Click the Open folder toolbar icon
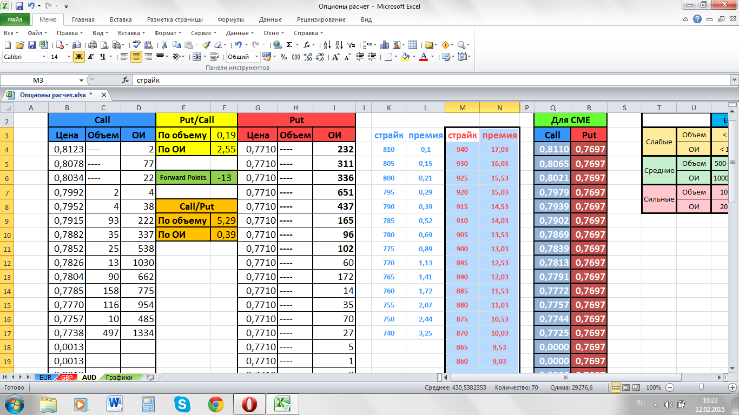Screen dimensions: 739x415 pos(19,45)
